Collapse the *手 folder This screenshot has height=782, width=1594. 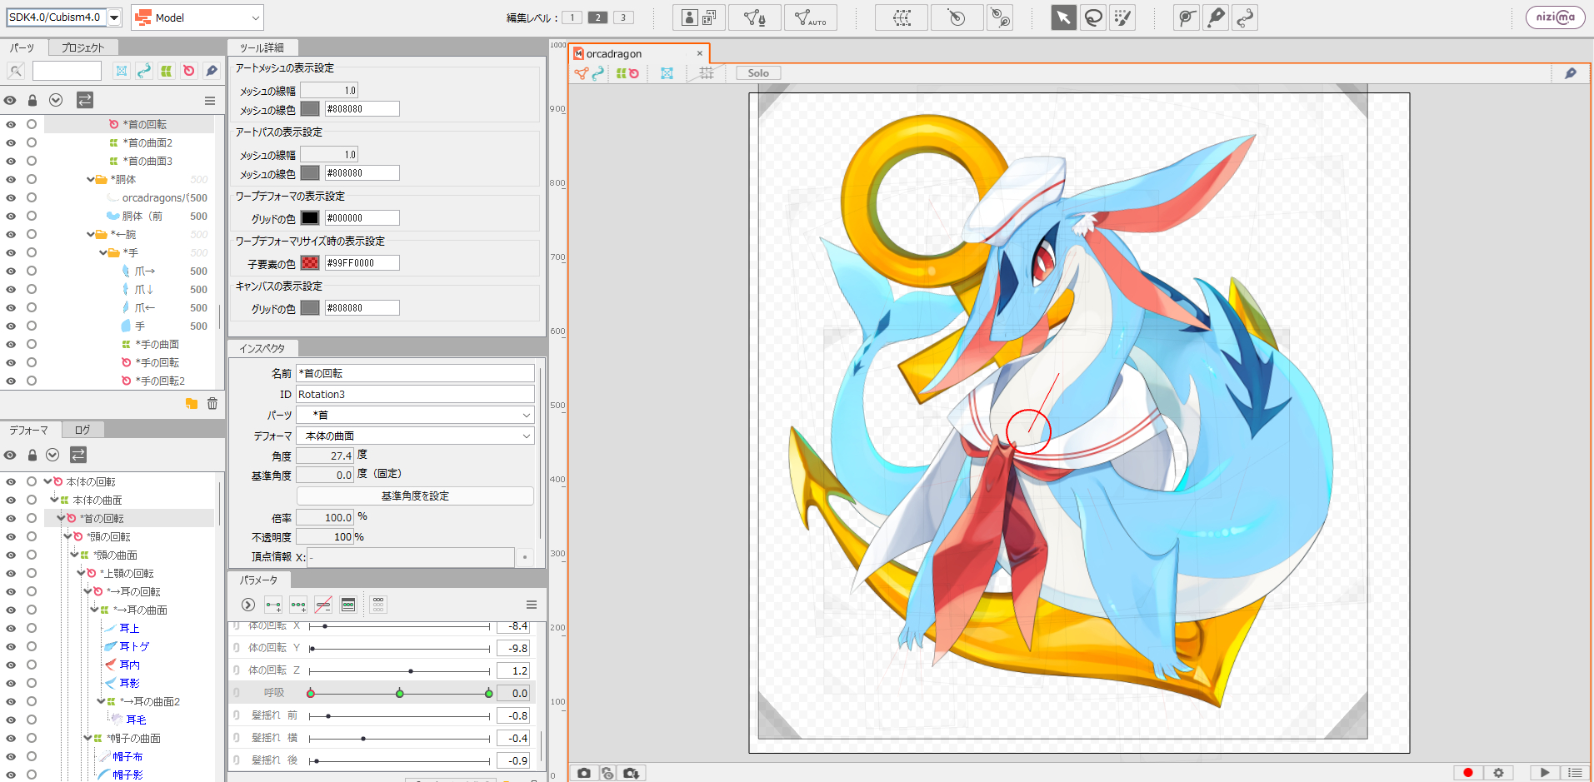pos(102,252)
